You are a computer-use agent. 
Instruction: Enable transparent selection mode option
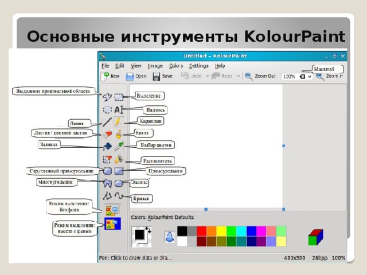112,210
